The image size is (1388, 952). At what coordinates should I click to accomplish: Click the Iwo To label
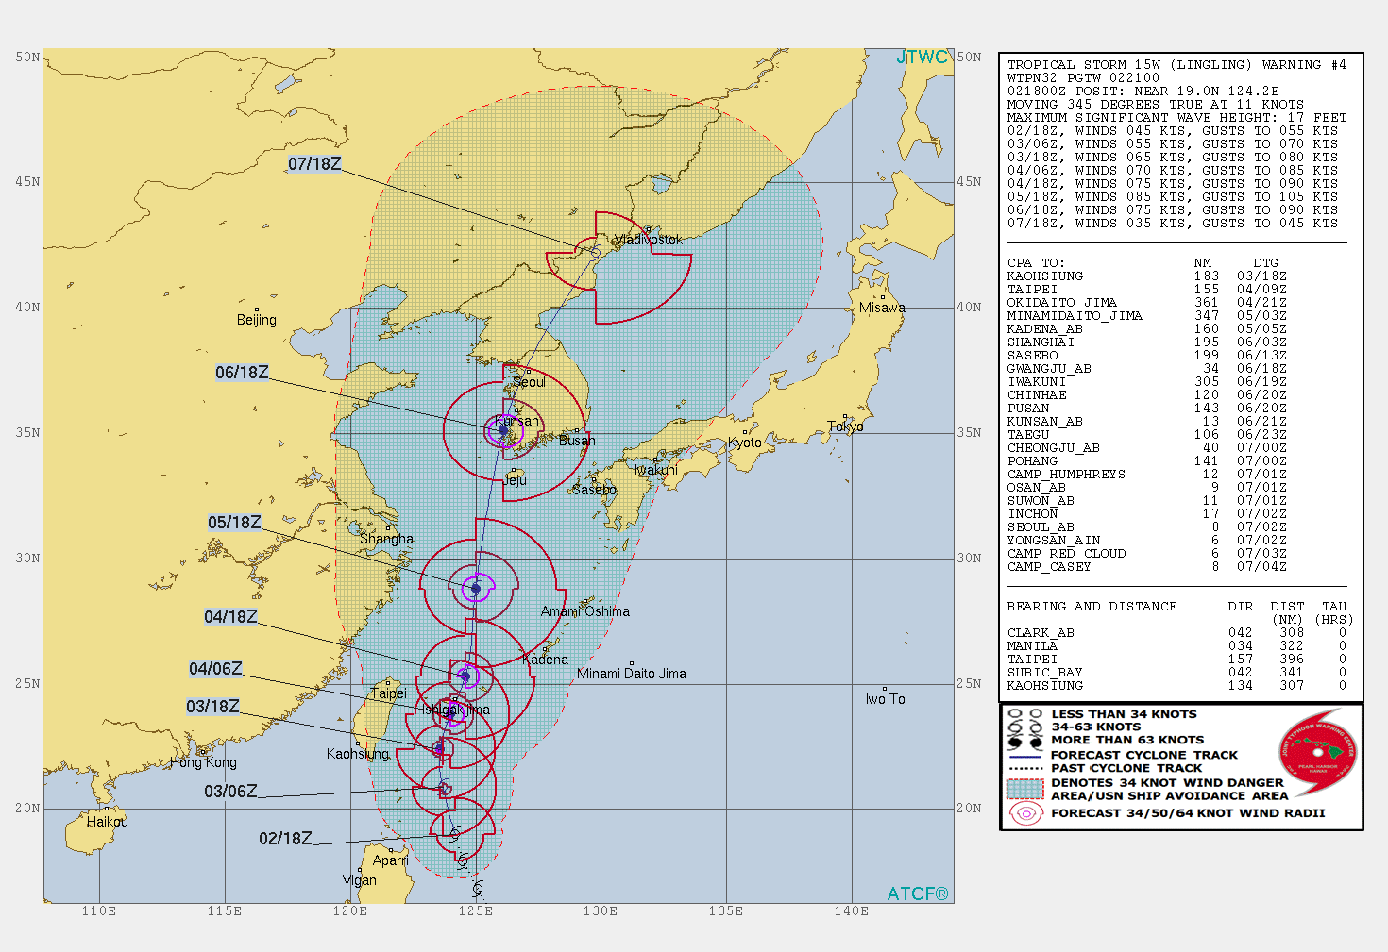[885, 699]
